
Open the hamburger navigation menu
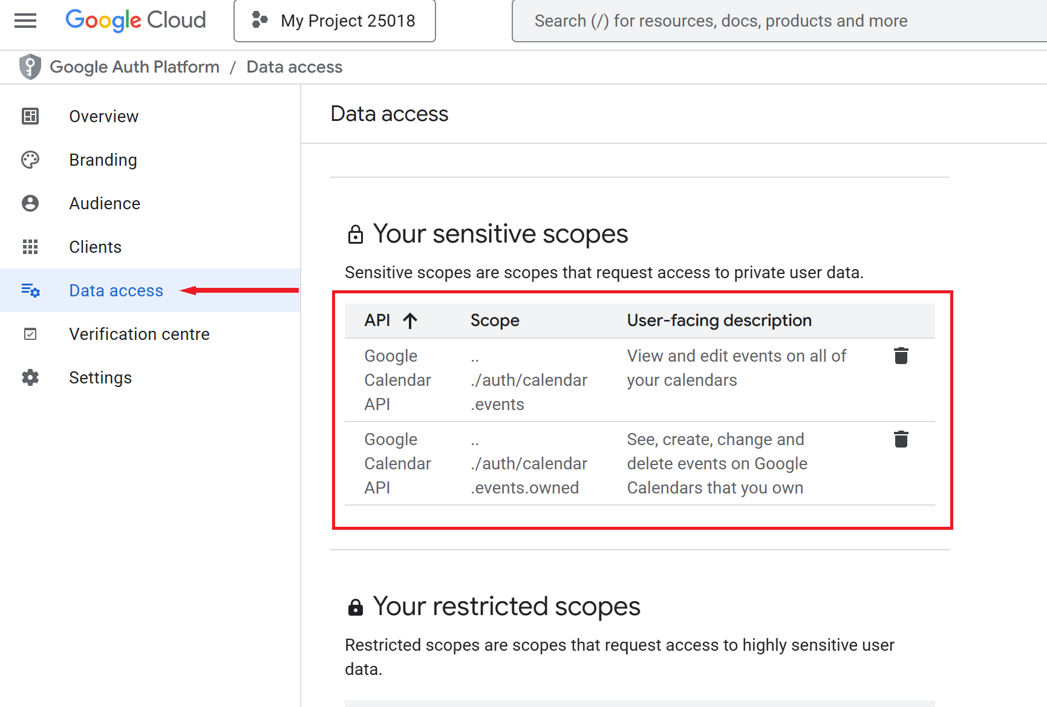click(x=25, y=21)
